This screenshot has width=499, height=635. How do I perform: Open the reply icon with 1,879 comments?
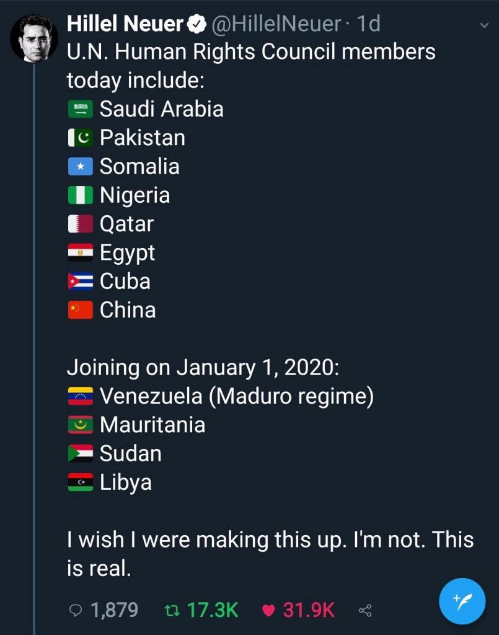76,610
